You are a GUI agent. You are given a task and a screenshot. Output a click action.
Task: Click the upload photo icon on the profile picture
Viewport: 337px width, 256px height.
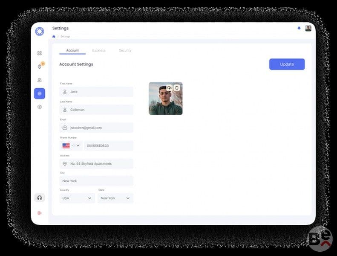170,87
